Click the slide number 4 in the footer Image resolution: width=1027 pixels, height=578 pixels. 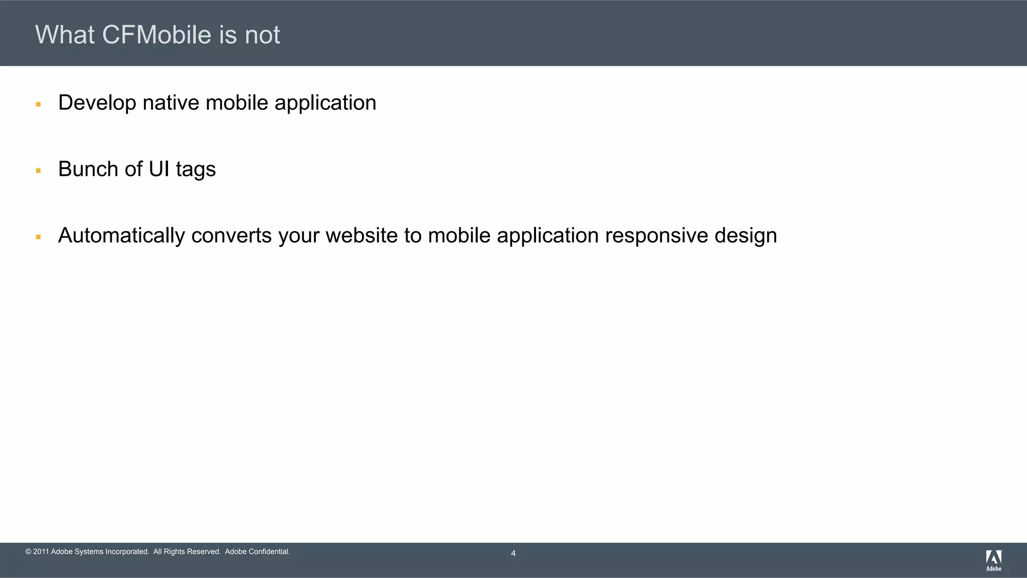pyautogui.click(x=513, y=553)
